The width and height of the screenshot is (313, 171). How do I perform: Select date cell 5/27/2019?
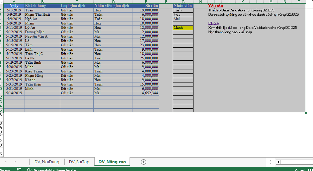[x=14, y=80]
